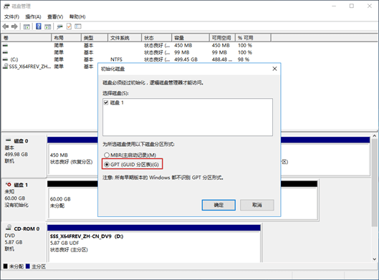The height and width of the screenshot is (280, 379).
Task: Sort by the 容量 column header
Action: (191, 38)
